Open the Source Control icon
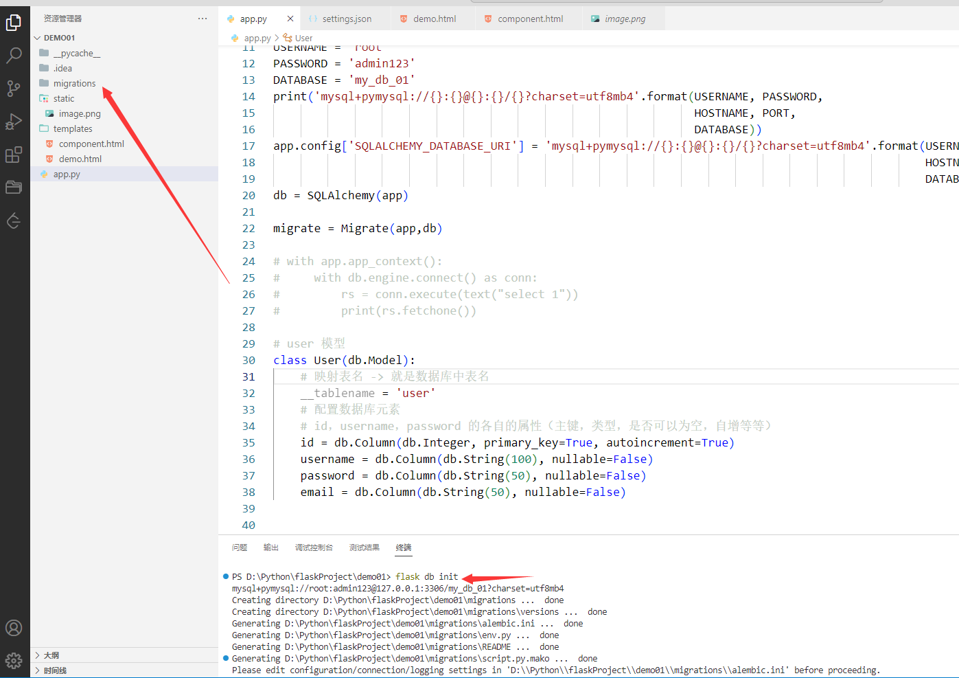This screenshot has height=678, width=959. [x=14, y=89]
